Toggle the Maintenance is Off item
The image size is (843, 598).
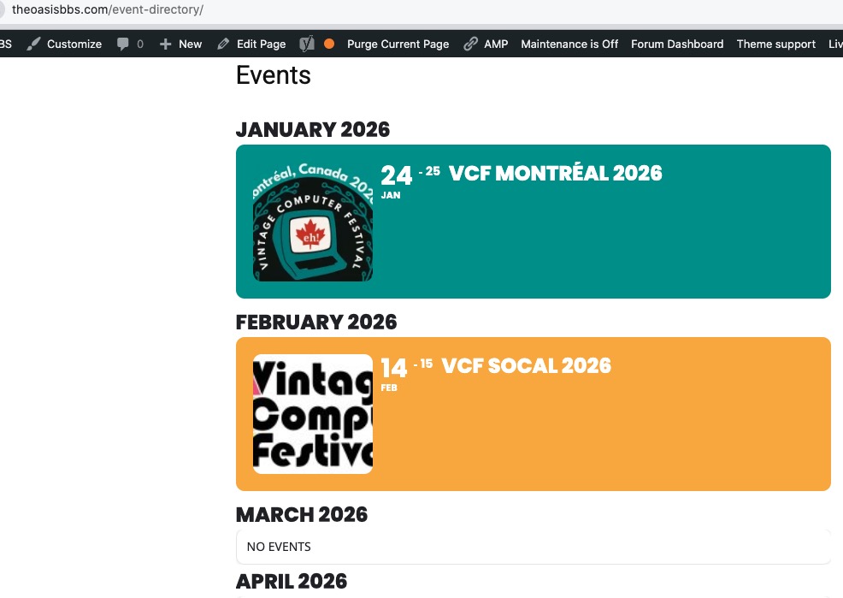(569, 44)
